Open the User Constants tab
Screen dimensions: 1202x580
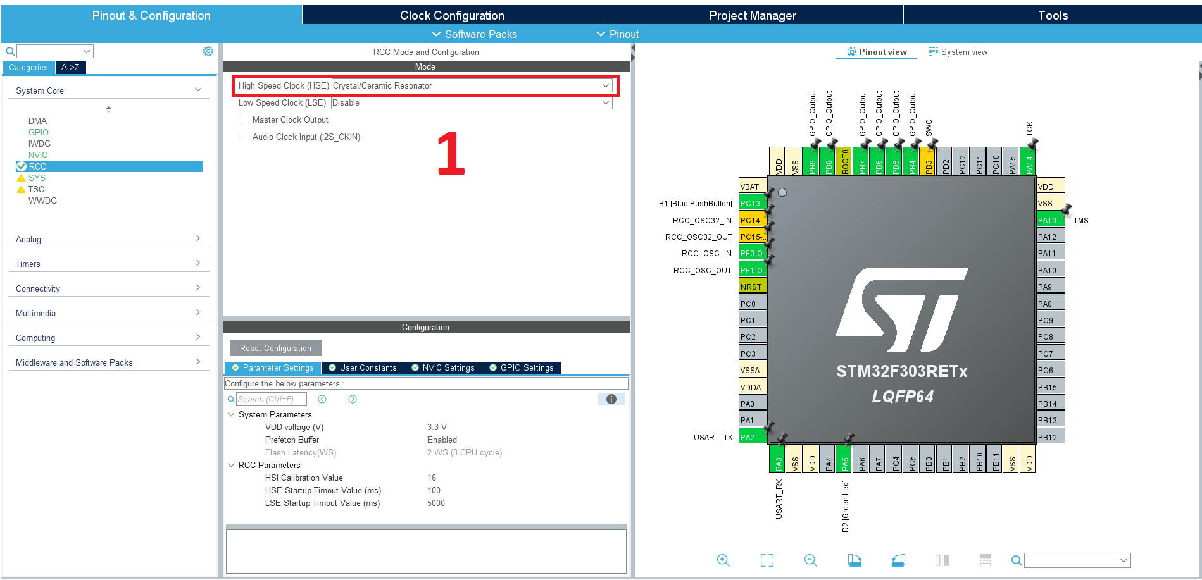(363, 368)
